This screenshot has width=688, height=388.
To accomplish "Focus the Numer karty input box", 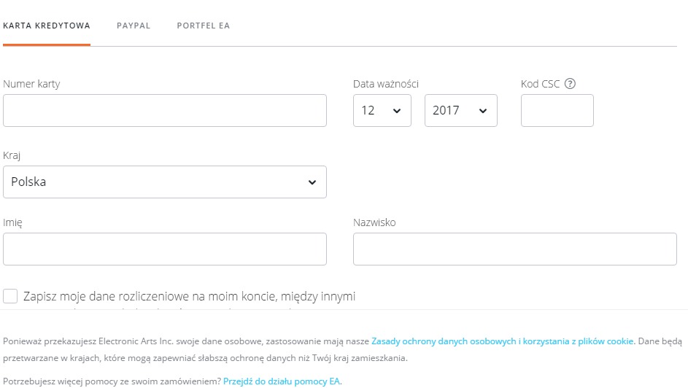I will tap(165, 111).
